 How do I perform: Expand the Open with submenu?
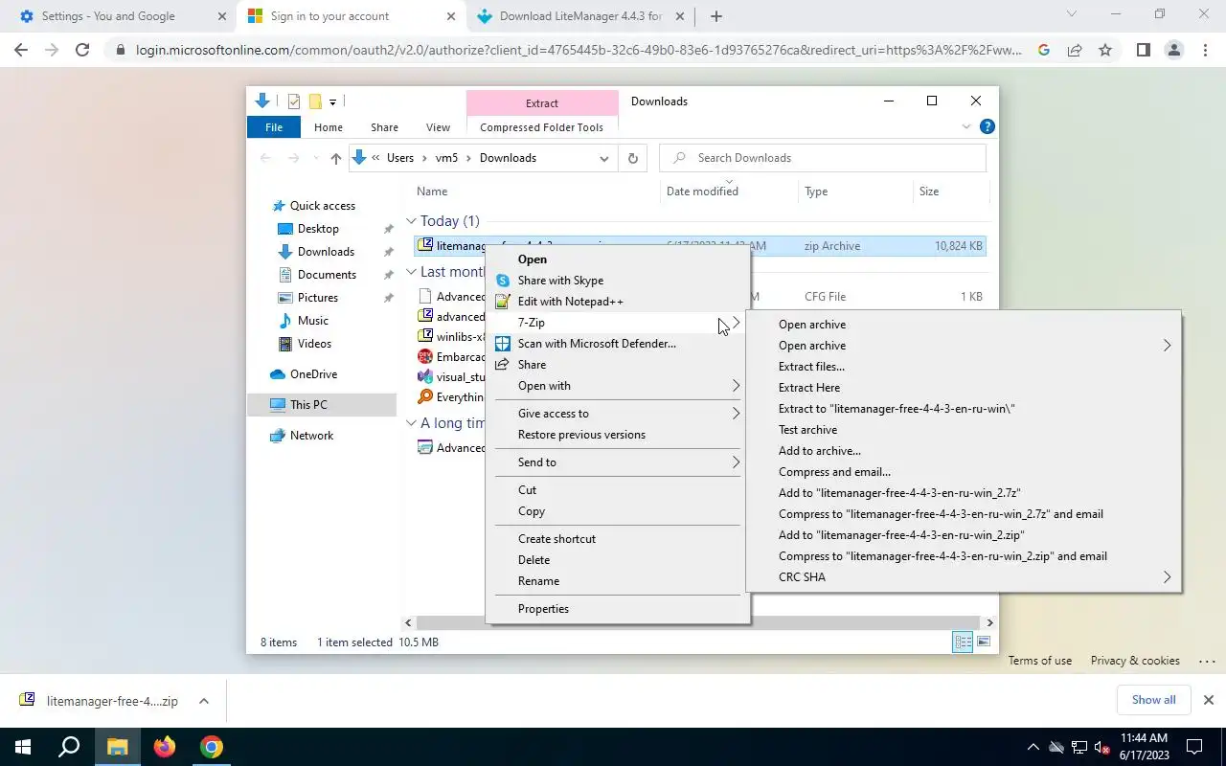(x=618, y=386)
